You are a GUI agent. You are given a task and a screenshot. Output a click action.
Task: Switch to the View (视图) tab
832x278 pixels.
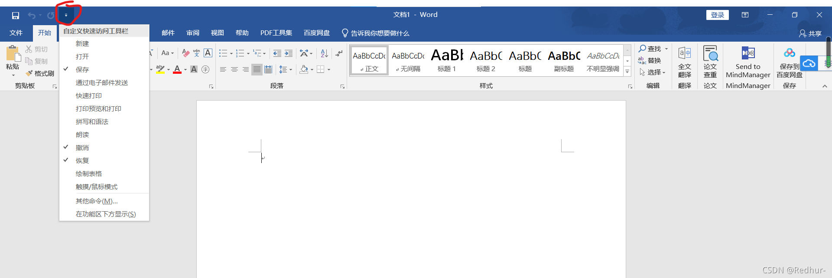tap(218, 33)
